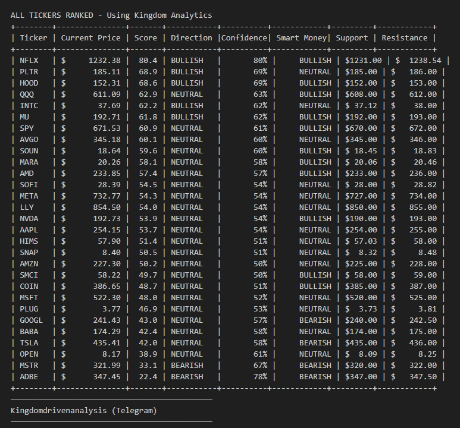Click the MSTR BEARISH direction cell

[x=187, y=365]
